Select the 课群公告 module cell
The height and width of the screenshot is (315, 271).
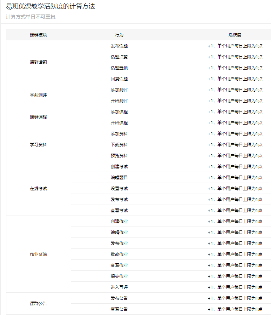[x=38, y=304]
